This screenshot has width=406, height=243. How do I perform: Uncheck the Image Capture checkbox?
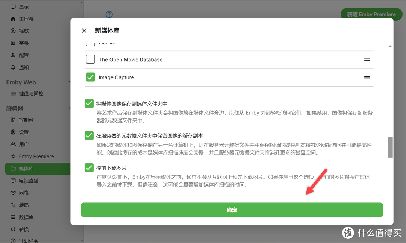(90, 77)
